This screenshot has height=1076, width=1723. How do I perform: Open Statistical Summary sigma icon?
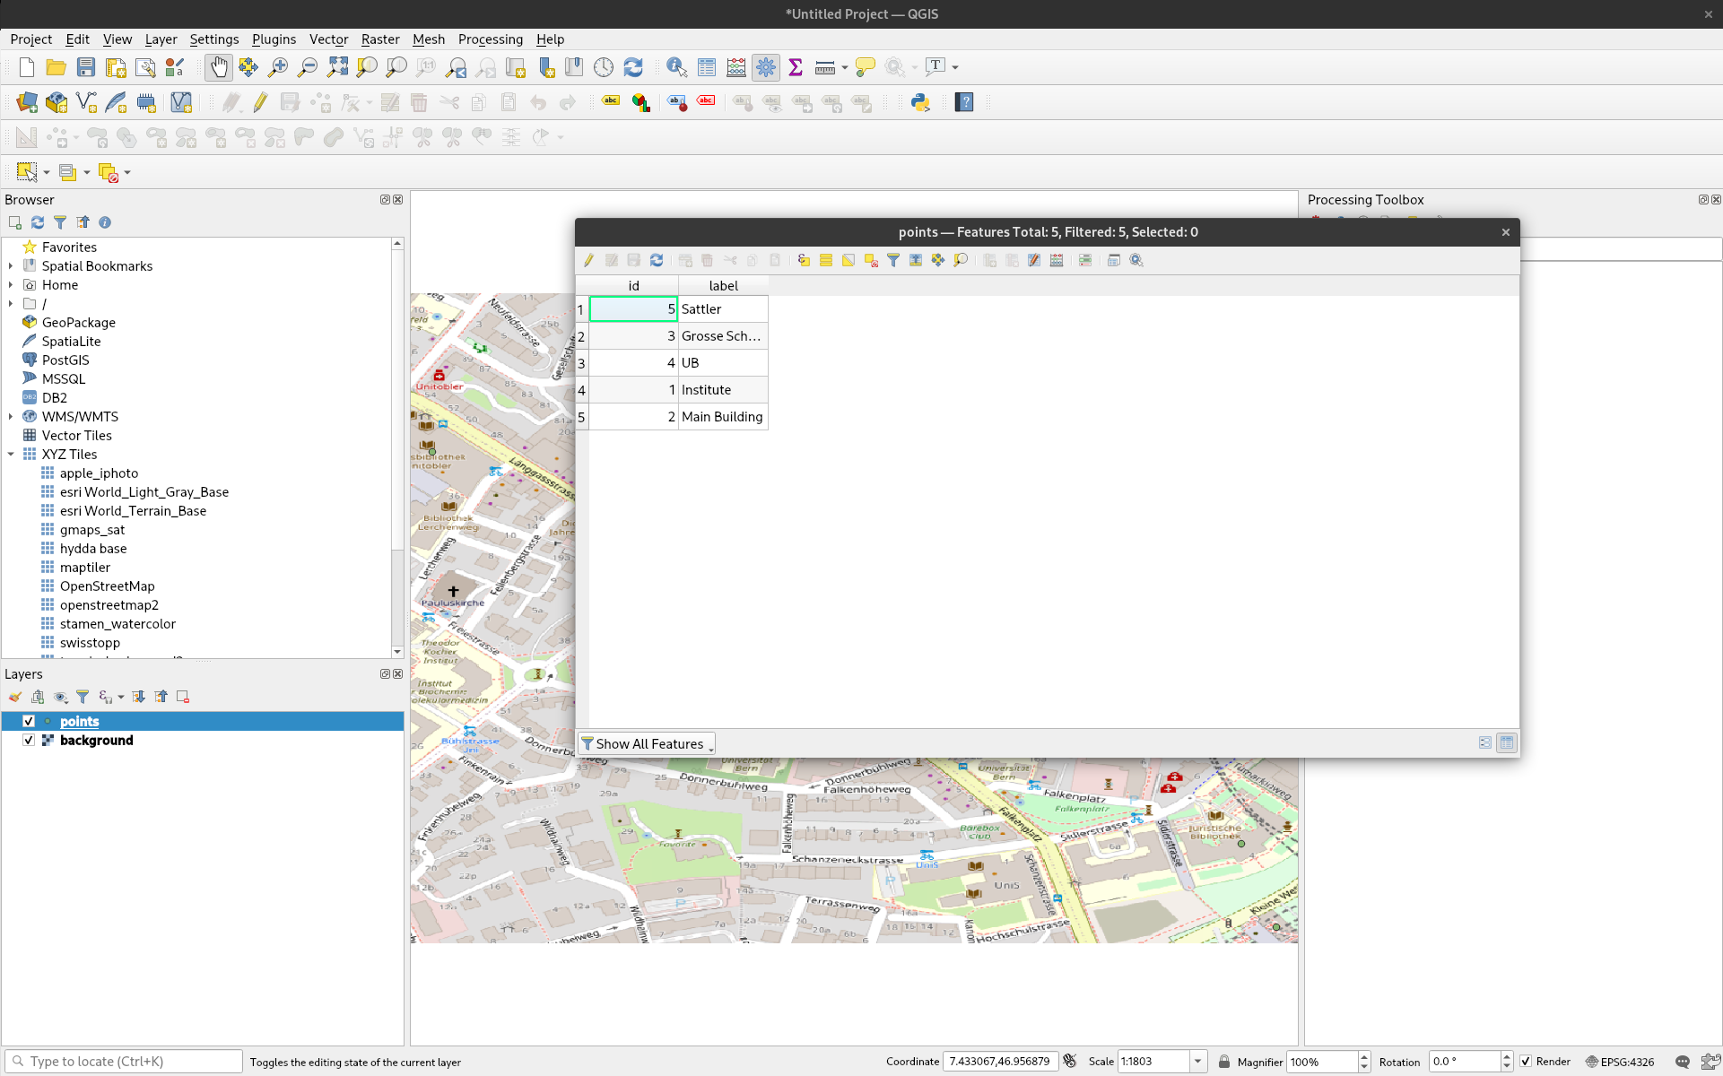(795, 67)
